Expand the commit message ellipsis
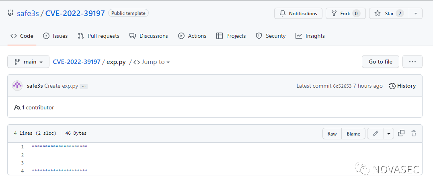The height and width of the screenshot is (187, 433). coord(84,86)
